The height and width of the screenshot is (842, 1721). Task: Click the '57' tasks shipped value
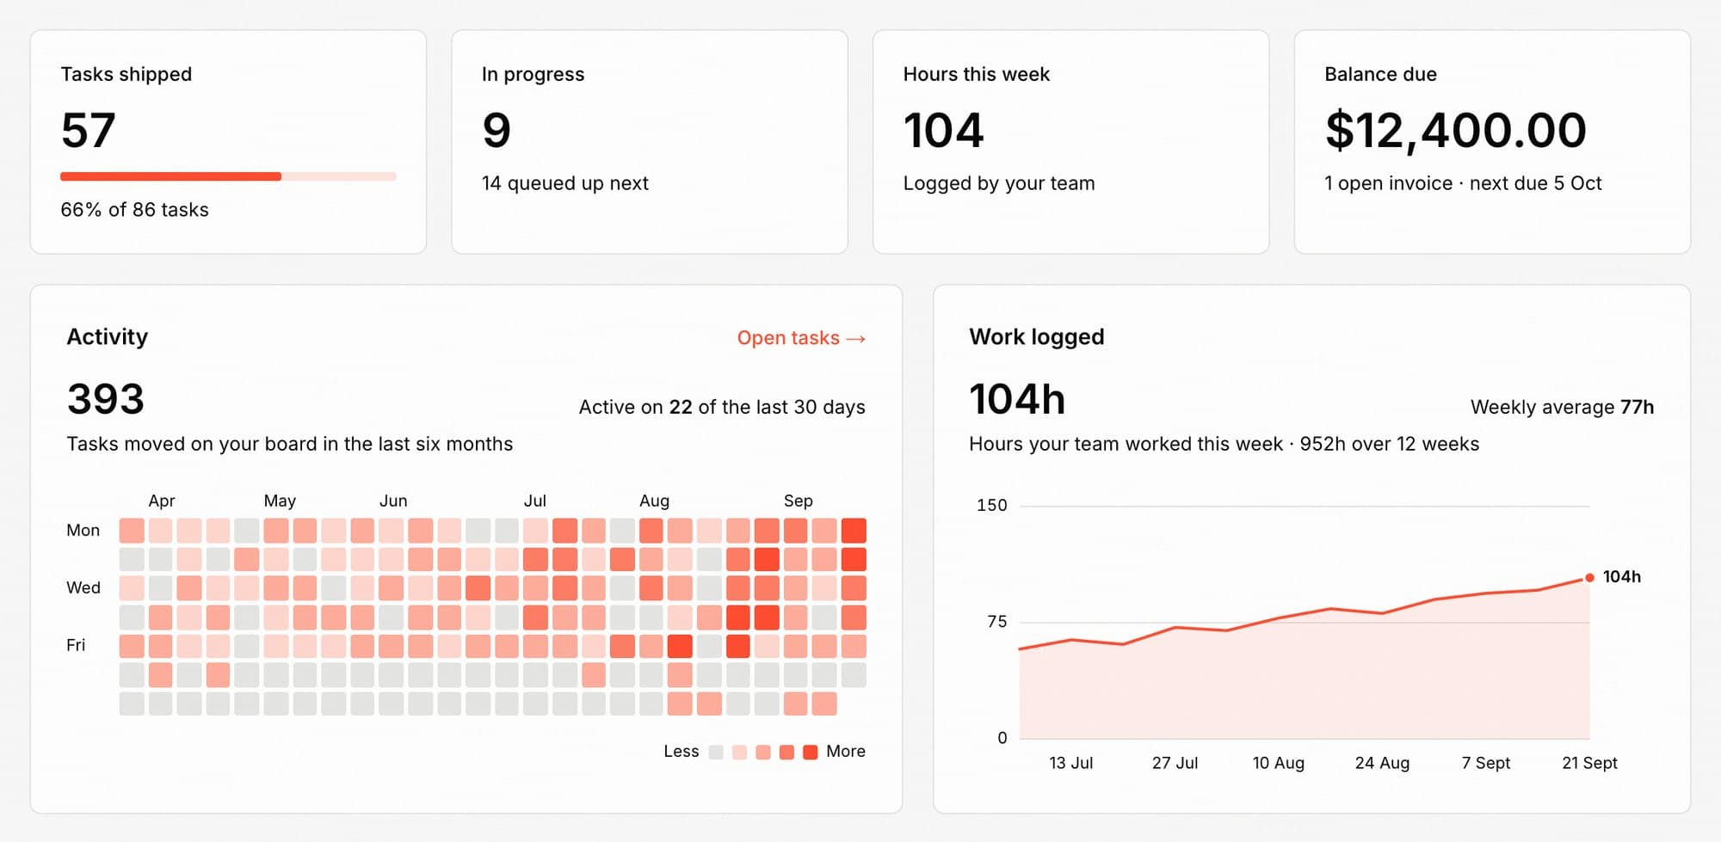tap(88, 130)
